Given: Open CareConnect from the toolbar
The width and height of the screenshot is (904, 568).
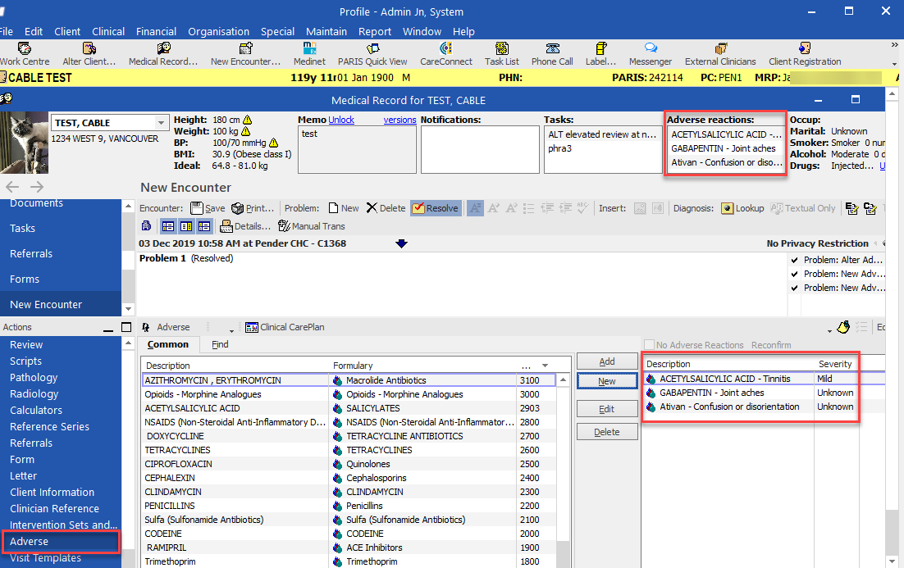Looking at the screenshot, I should pyautogui.click(x=445, y=54).
